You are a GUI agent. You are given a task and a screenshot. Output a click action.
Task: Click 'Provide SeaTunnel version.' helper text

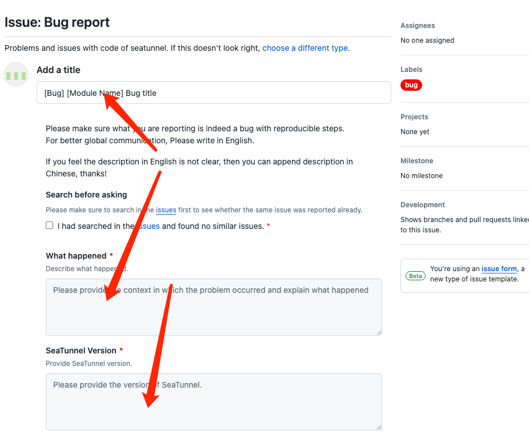pos(89,364)
